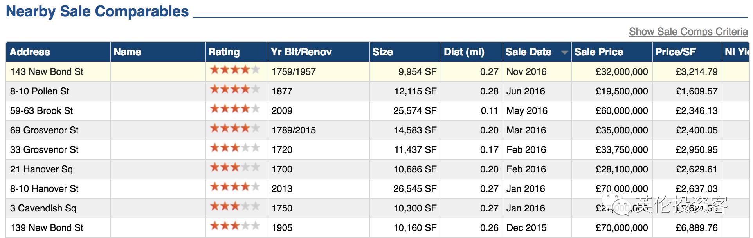Click star rating for 3 Cavendish Sq
753x238 pixels.
pyautogui.click(x=235, y=207)
